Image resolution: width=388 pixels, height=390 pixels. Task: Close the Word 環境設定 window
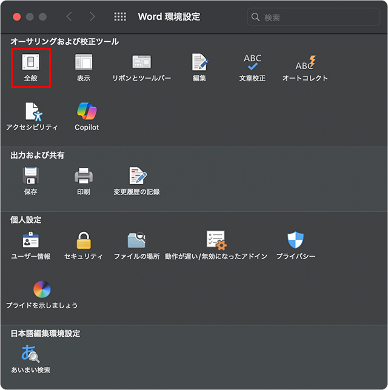(x=17, y=17)
